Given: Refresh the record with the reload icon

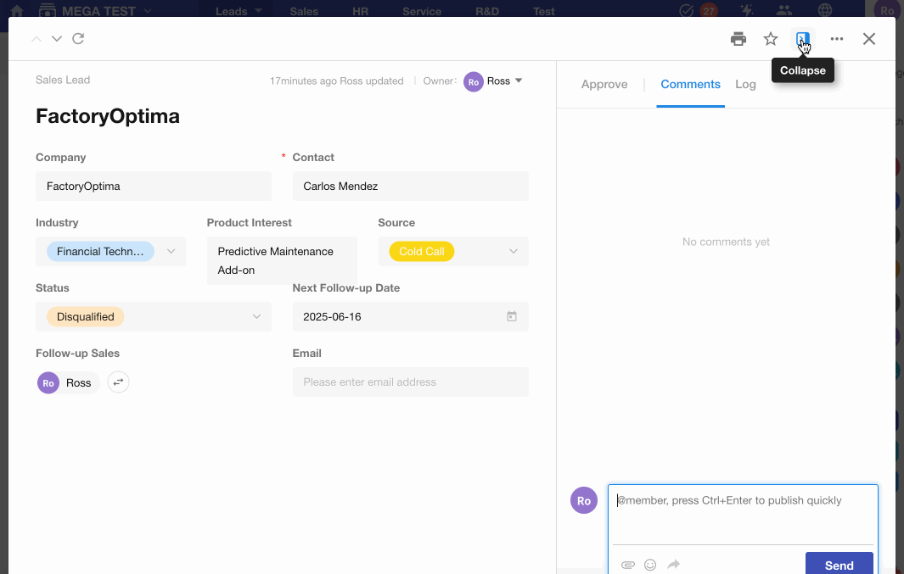Looking at the screenshot, I should 78,39.
